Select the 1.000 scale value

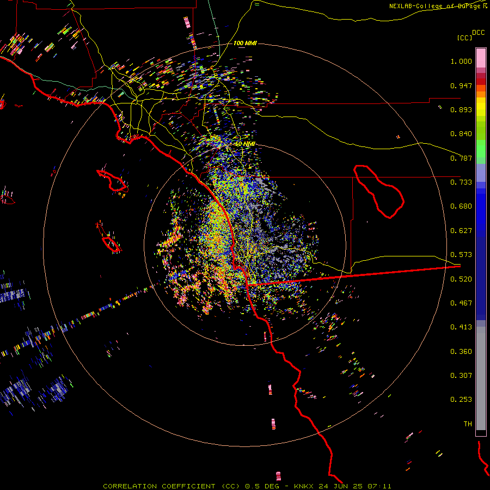click(461, 61)
